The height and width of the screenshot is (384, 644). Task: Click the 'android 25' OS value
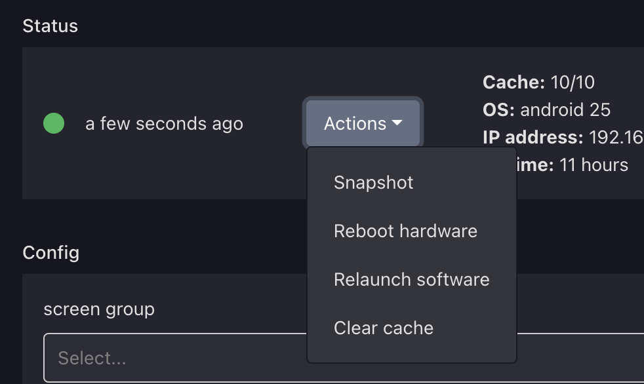565,109
